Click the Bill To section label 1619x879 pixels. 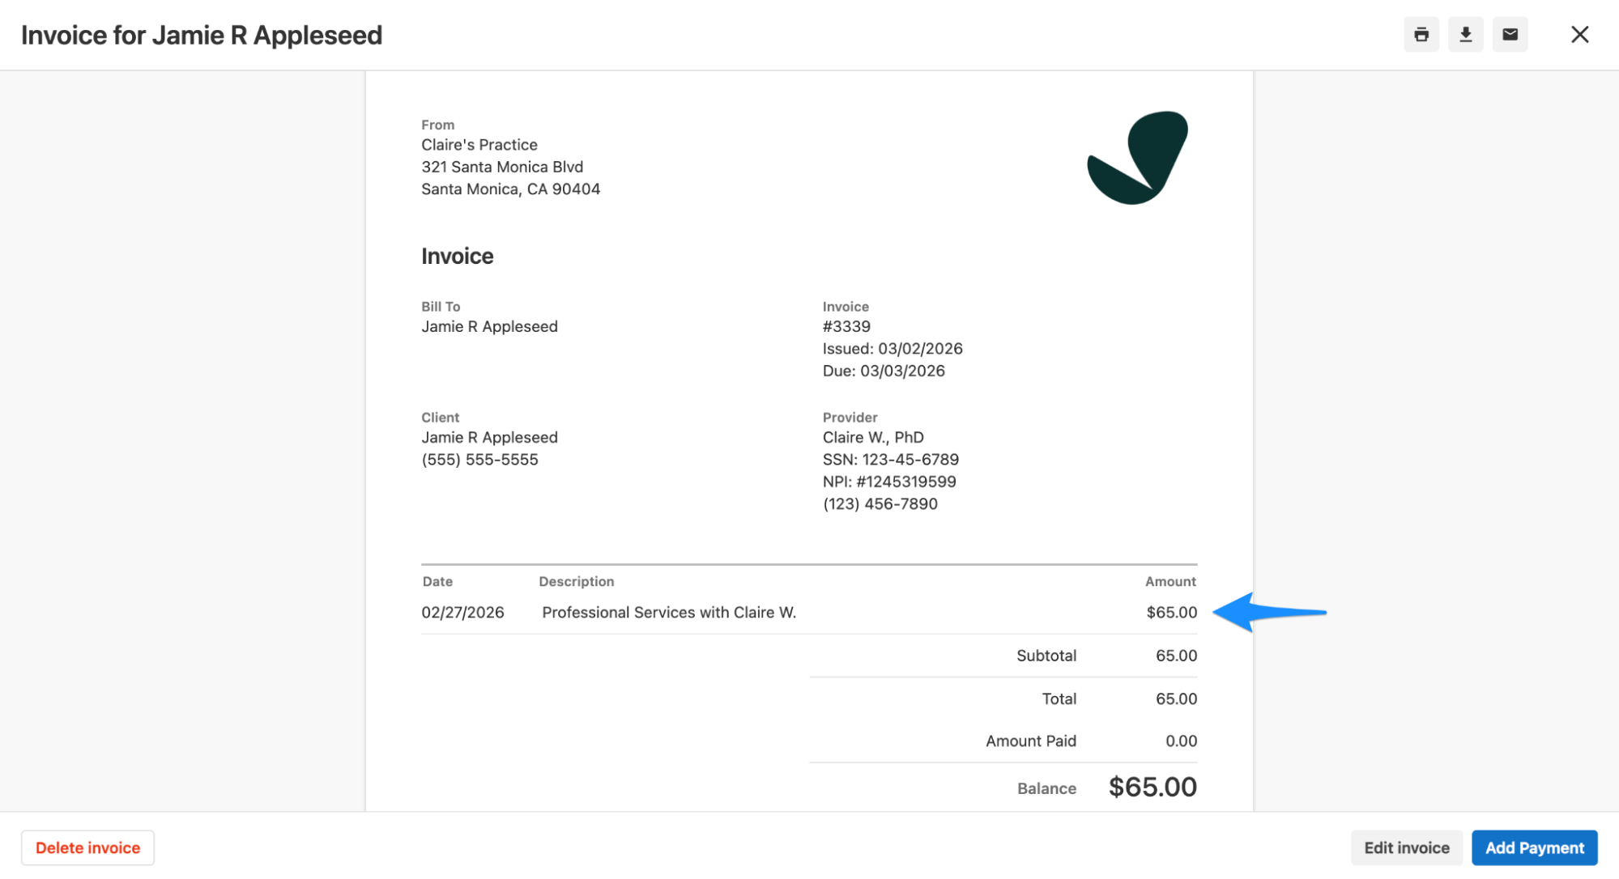click(441, 306)
